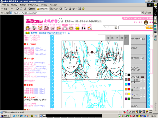Click the チャット orange cat icon
Screen dimensions: 158x118
click(59, 28)
